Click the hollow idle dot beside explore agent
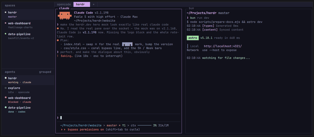Viewport: 314px width, 137px height. [5, 88]
